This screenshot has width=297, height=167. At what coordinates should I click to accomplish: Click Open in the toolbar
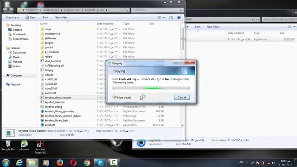click(31, 18)
